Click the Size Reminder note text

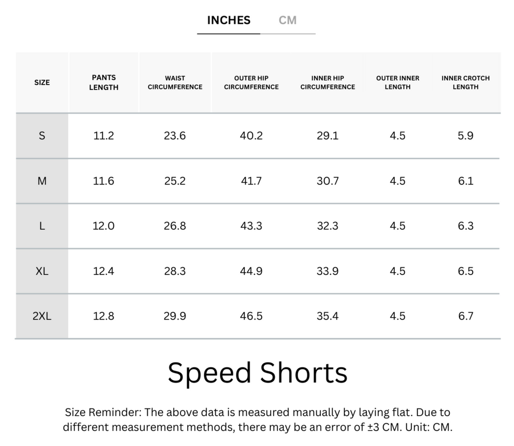[x=258, y=419]
